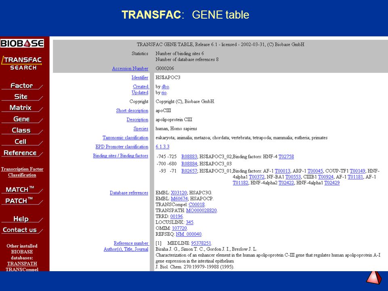The image size is (388, 291).
Task: Open updater link rio
Action: click(x=164, y=93)
